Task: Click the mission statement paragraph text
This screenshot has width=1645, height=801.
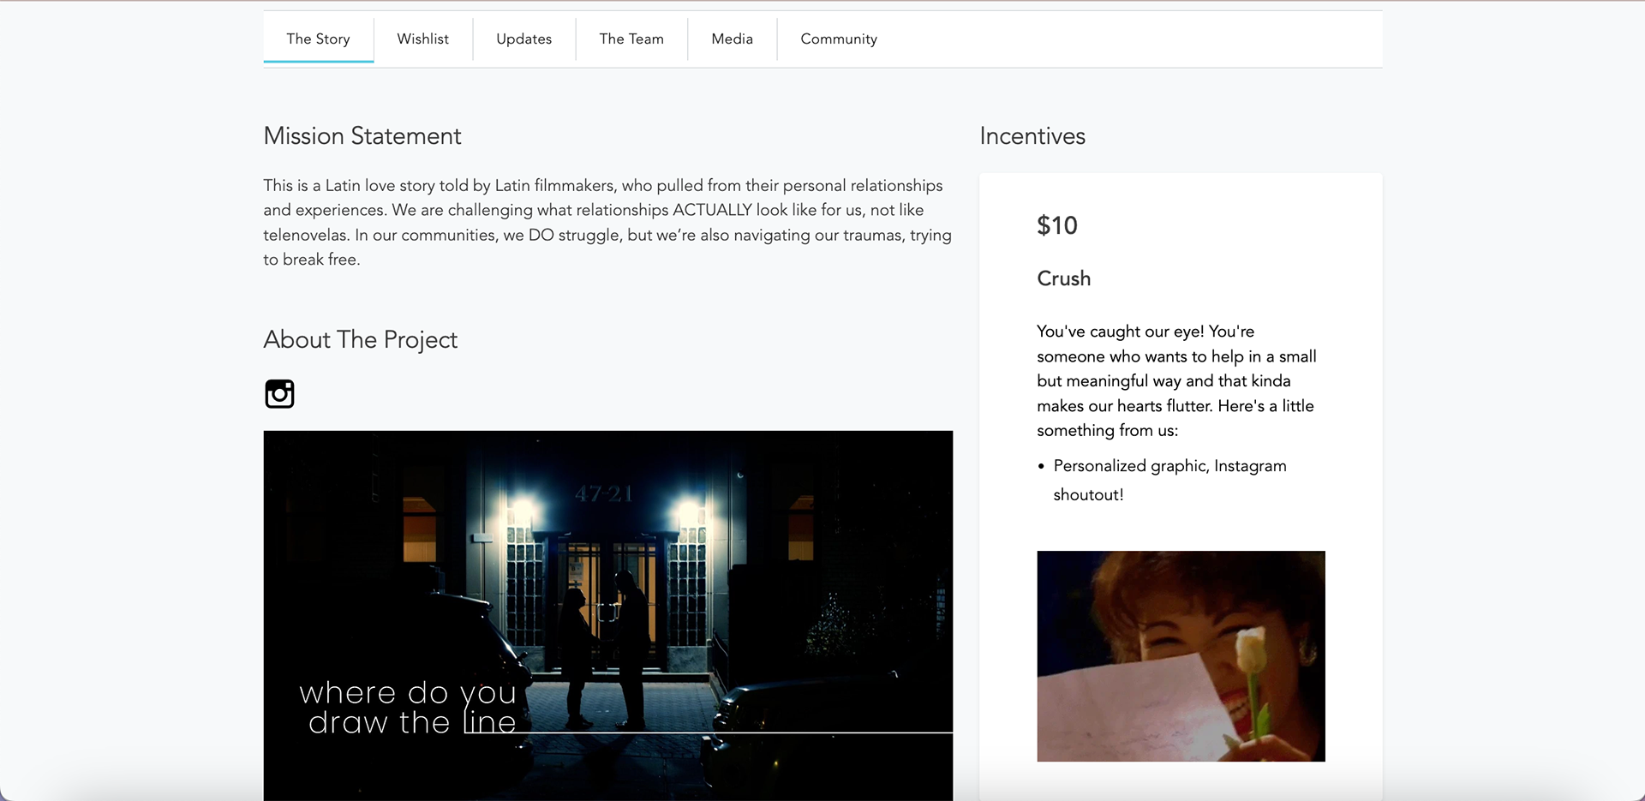Action: coord(607,222)
